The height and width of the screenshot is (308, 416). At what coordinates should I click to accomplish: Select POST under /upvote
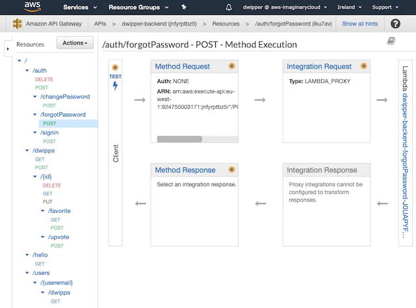[57, 246]
